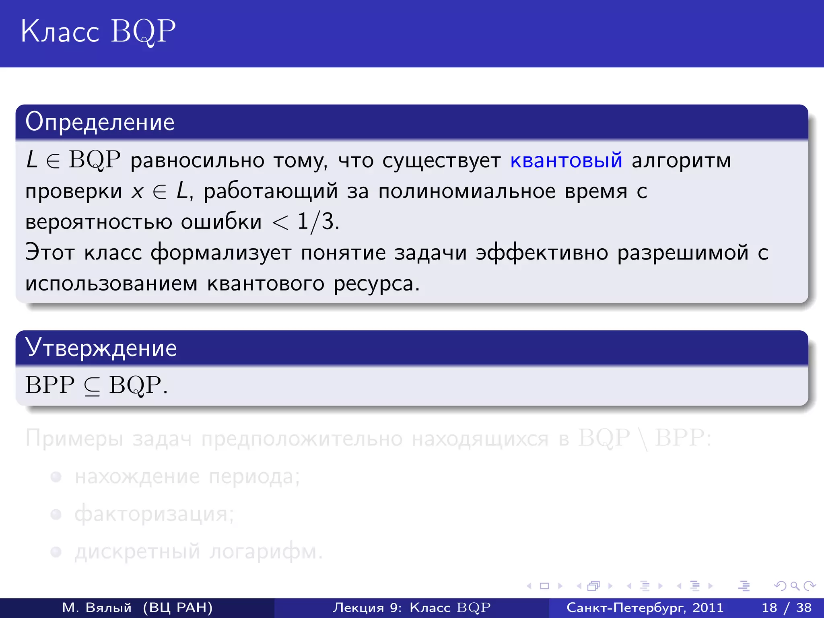Screen dimensions: 824x618
Task: Go to previous subsection arrow
Action: pos(629,586)
